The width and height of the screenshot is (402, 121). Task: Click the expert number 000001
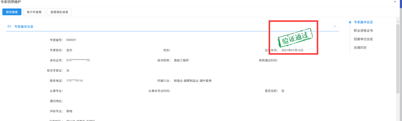(71, 40)
